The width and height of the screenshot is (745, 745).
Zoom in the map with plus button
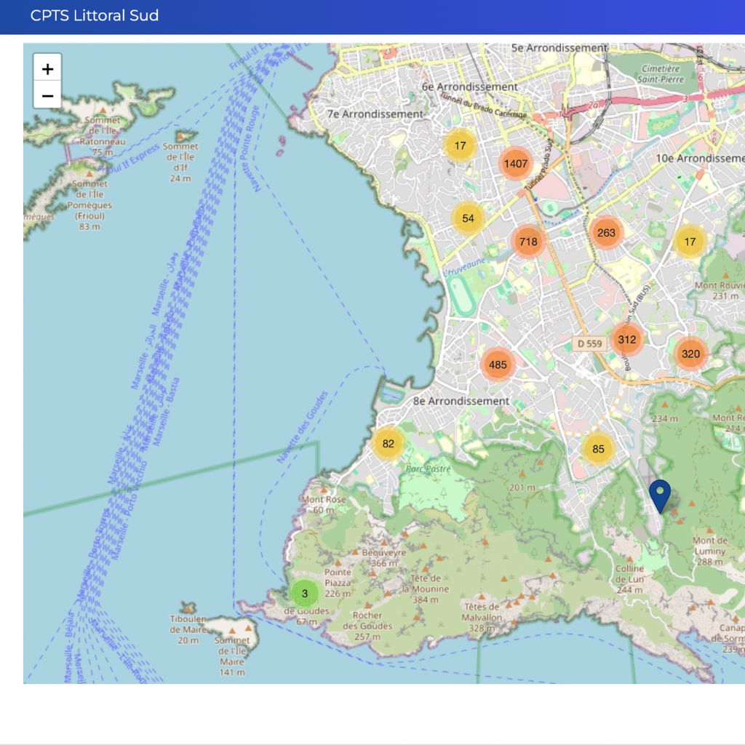[47, 68]
